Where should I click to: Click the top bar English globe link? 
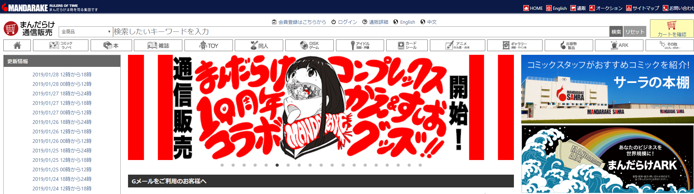(x=556, y=8)
